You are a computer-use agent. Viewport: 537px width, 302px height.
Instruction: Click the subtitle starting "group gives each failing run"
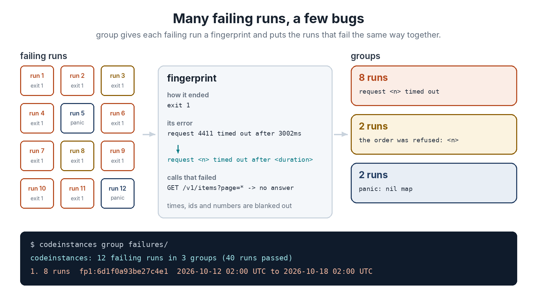[x=268, y=35]
